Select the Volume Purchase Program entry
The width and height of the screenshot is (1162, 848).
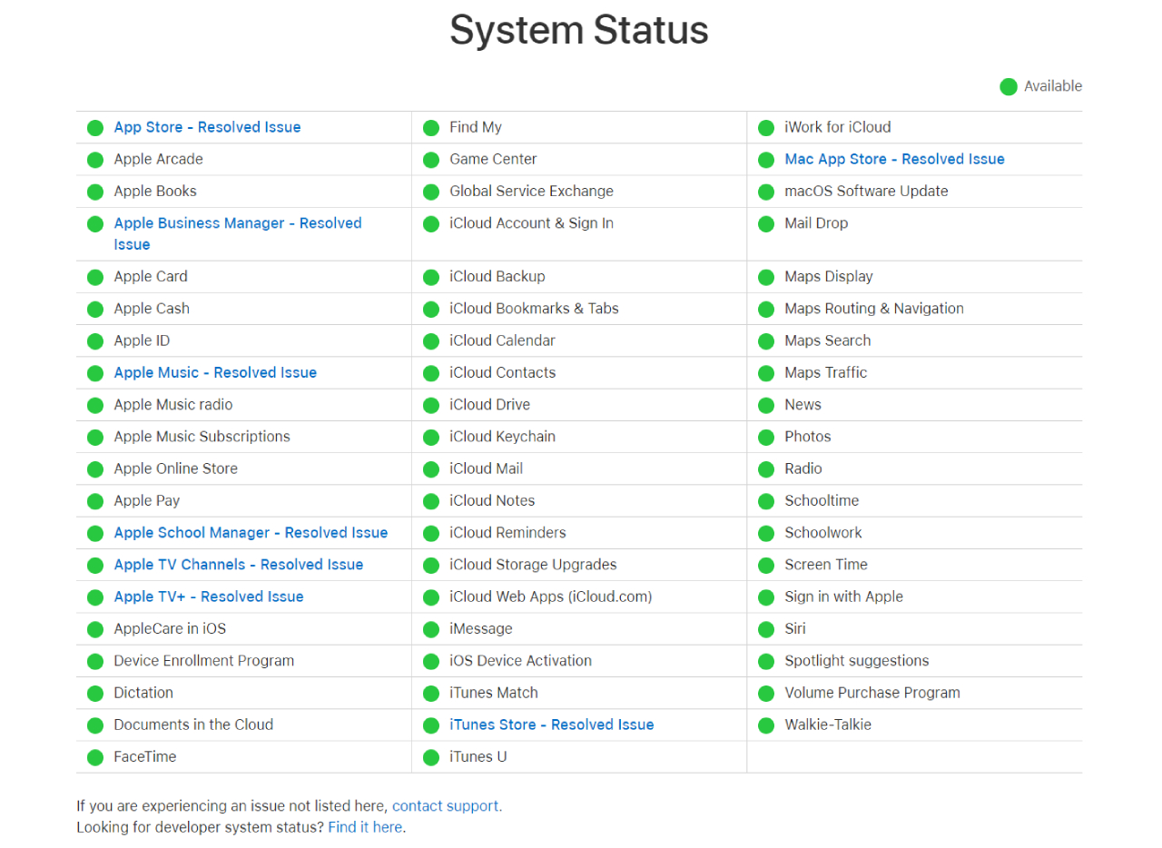tap(872, 692)
